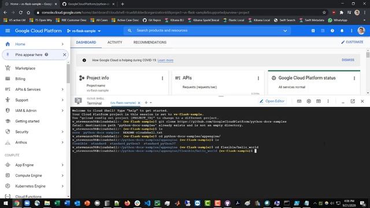Open the help question mark icon

click(332, 31)
